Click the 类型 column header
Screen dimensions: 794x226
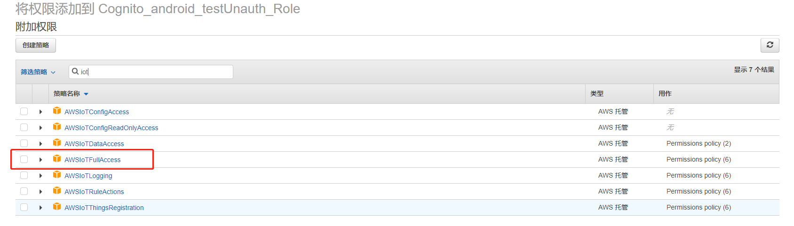click(x=597, y=94)
